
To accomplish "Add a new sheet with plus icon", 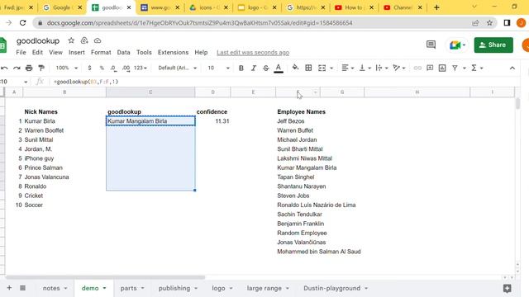I will [x=9, y=288].
